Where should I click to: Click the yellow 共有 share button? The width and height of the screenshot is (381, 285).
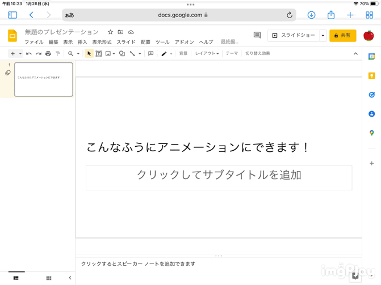click(x=342, y=36)
